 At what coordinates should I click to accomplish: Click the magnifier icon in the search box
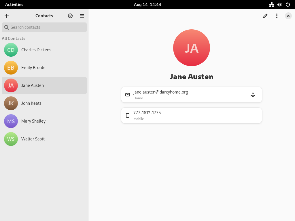click(x=7, y=27)
